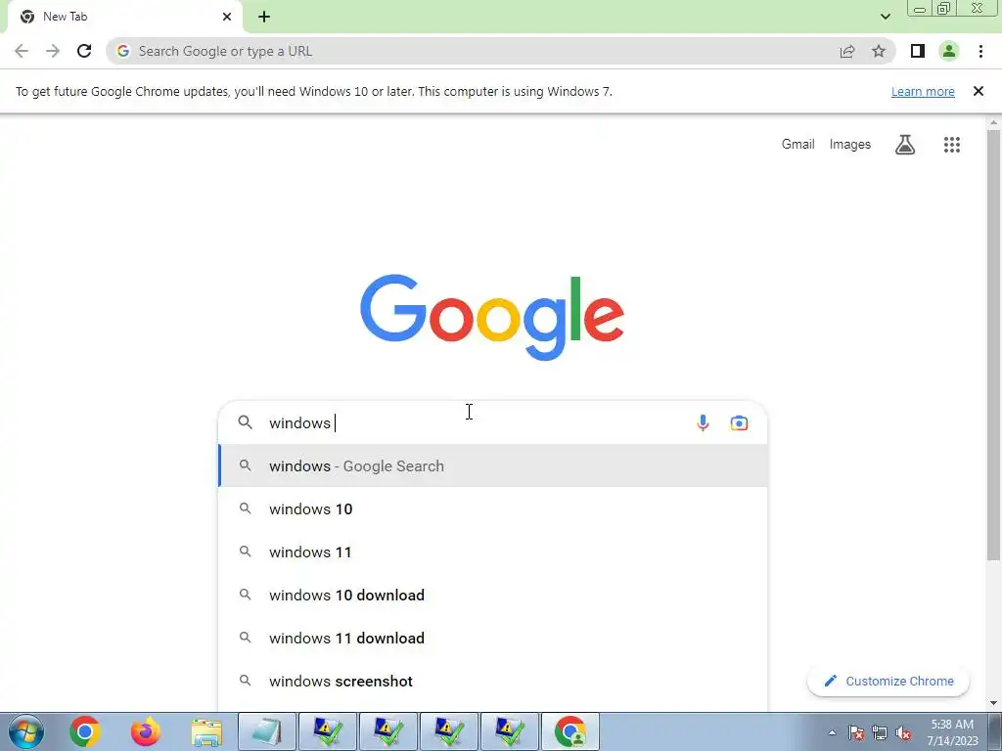Go forward with the forward arrow
The width and height of the screenshot is (1002, 751).
[53, 51]
